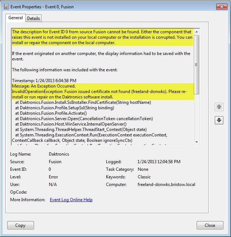Click Log Name value Daktronics
Image resolution: width=231 pixels, height=237 pixels.
point(59,154)
